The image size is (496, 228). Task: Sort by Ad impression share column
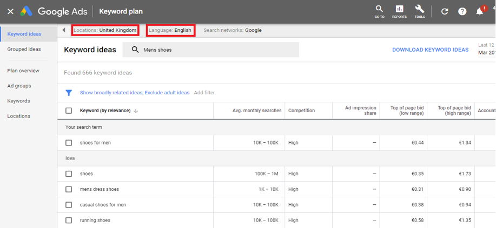point(361,110)
